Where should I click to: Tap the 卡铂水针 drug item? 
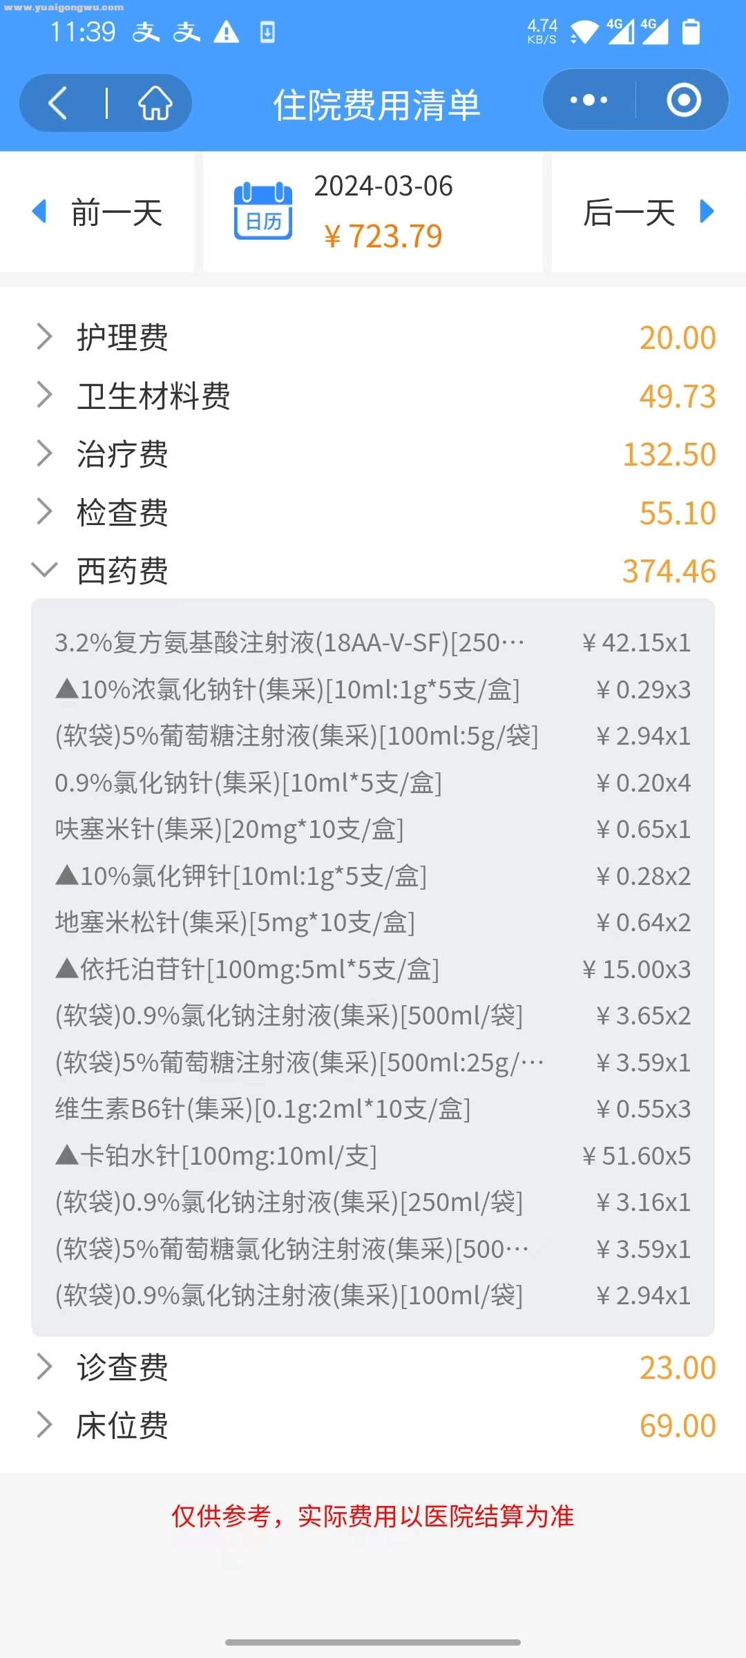tap(373, 1156)
